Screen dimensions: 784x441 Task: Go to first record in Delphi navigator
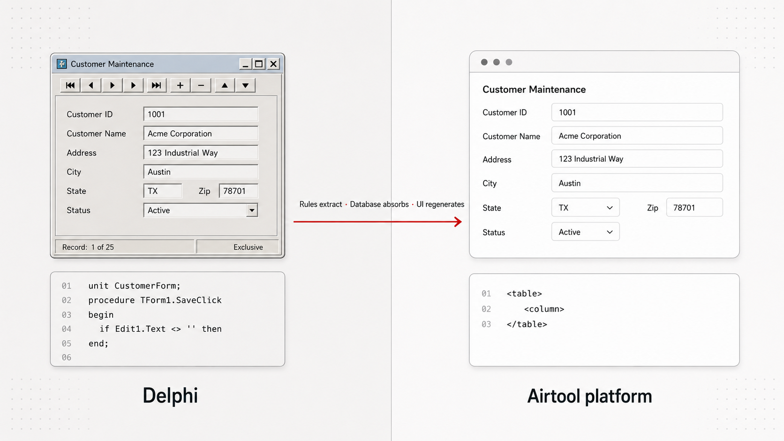tap(70, 85)
